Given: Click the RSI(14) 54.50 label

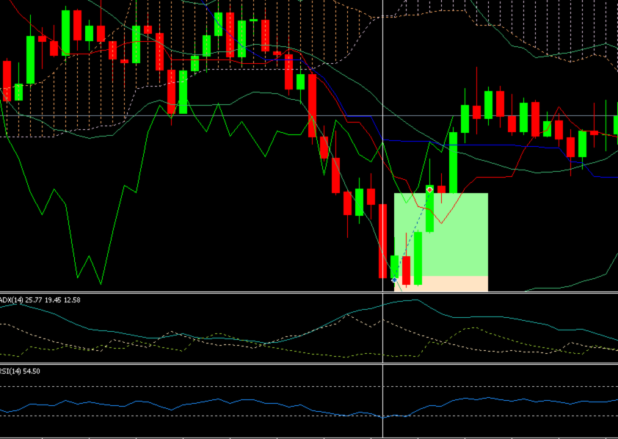Looking at the screenshot, I should pos(20,371).
